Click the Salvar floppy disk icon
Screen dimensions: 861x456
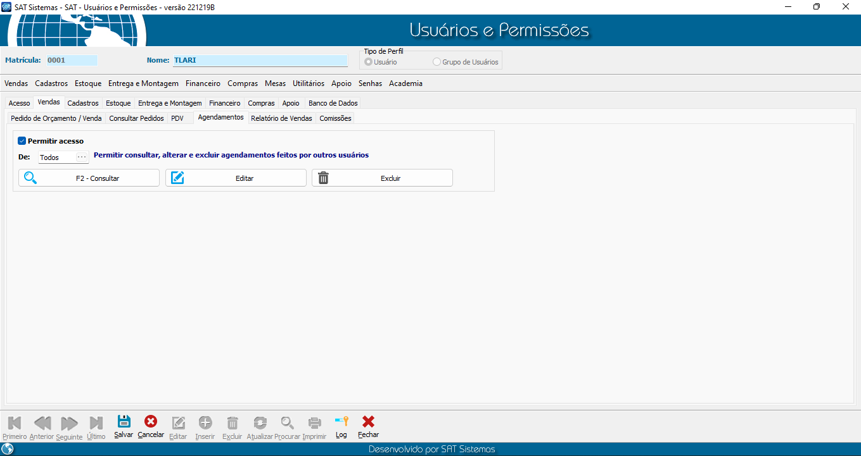click(124, 422)
